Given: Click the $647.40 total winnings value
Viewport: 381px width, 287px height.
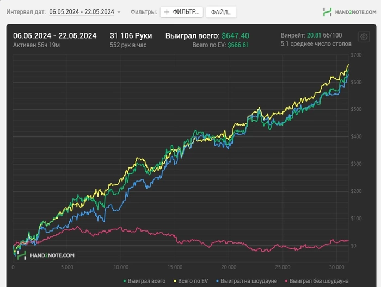Looking at the screenshot, I should pos(235,36).
